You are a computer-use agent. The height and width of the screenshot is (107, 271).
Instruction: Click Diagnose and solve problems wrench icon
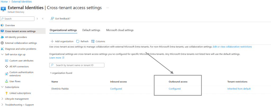[2, 49]
